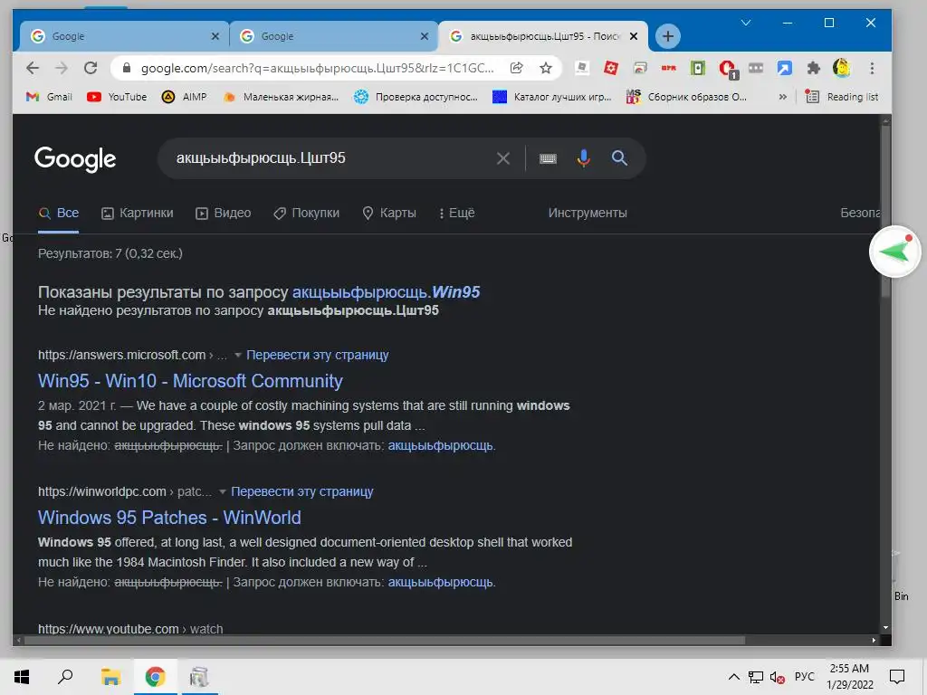
Task: Close the active search results tab
Action: (x=634, y=36)
